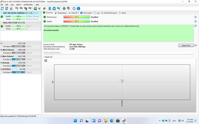Click the disk-with-tools toolbar icon
This screenshot has width=199, height=124.
coord(40,8)
